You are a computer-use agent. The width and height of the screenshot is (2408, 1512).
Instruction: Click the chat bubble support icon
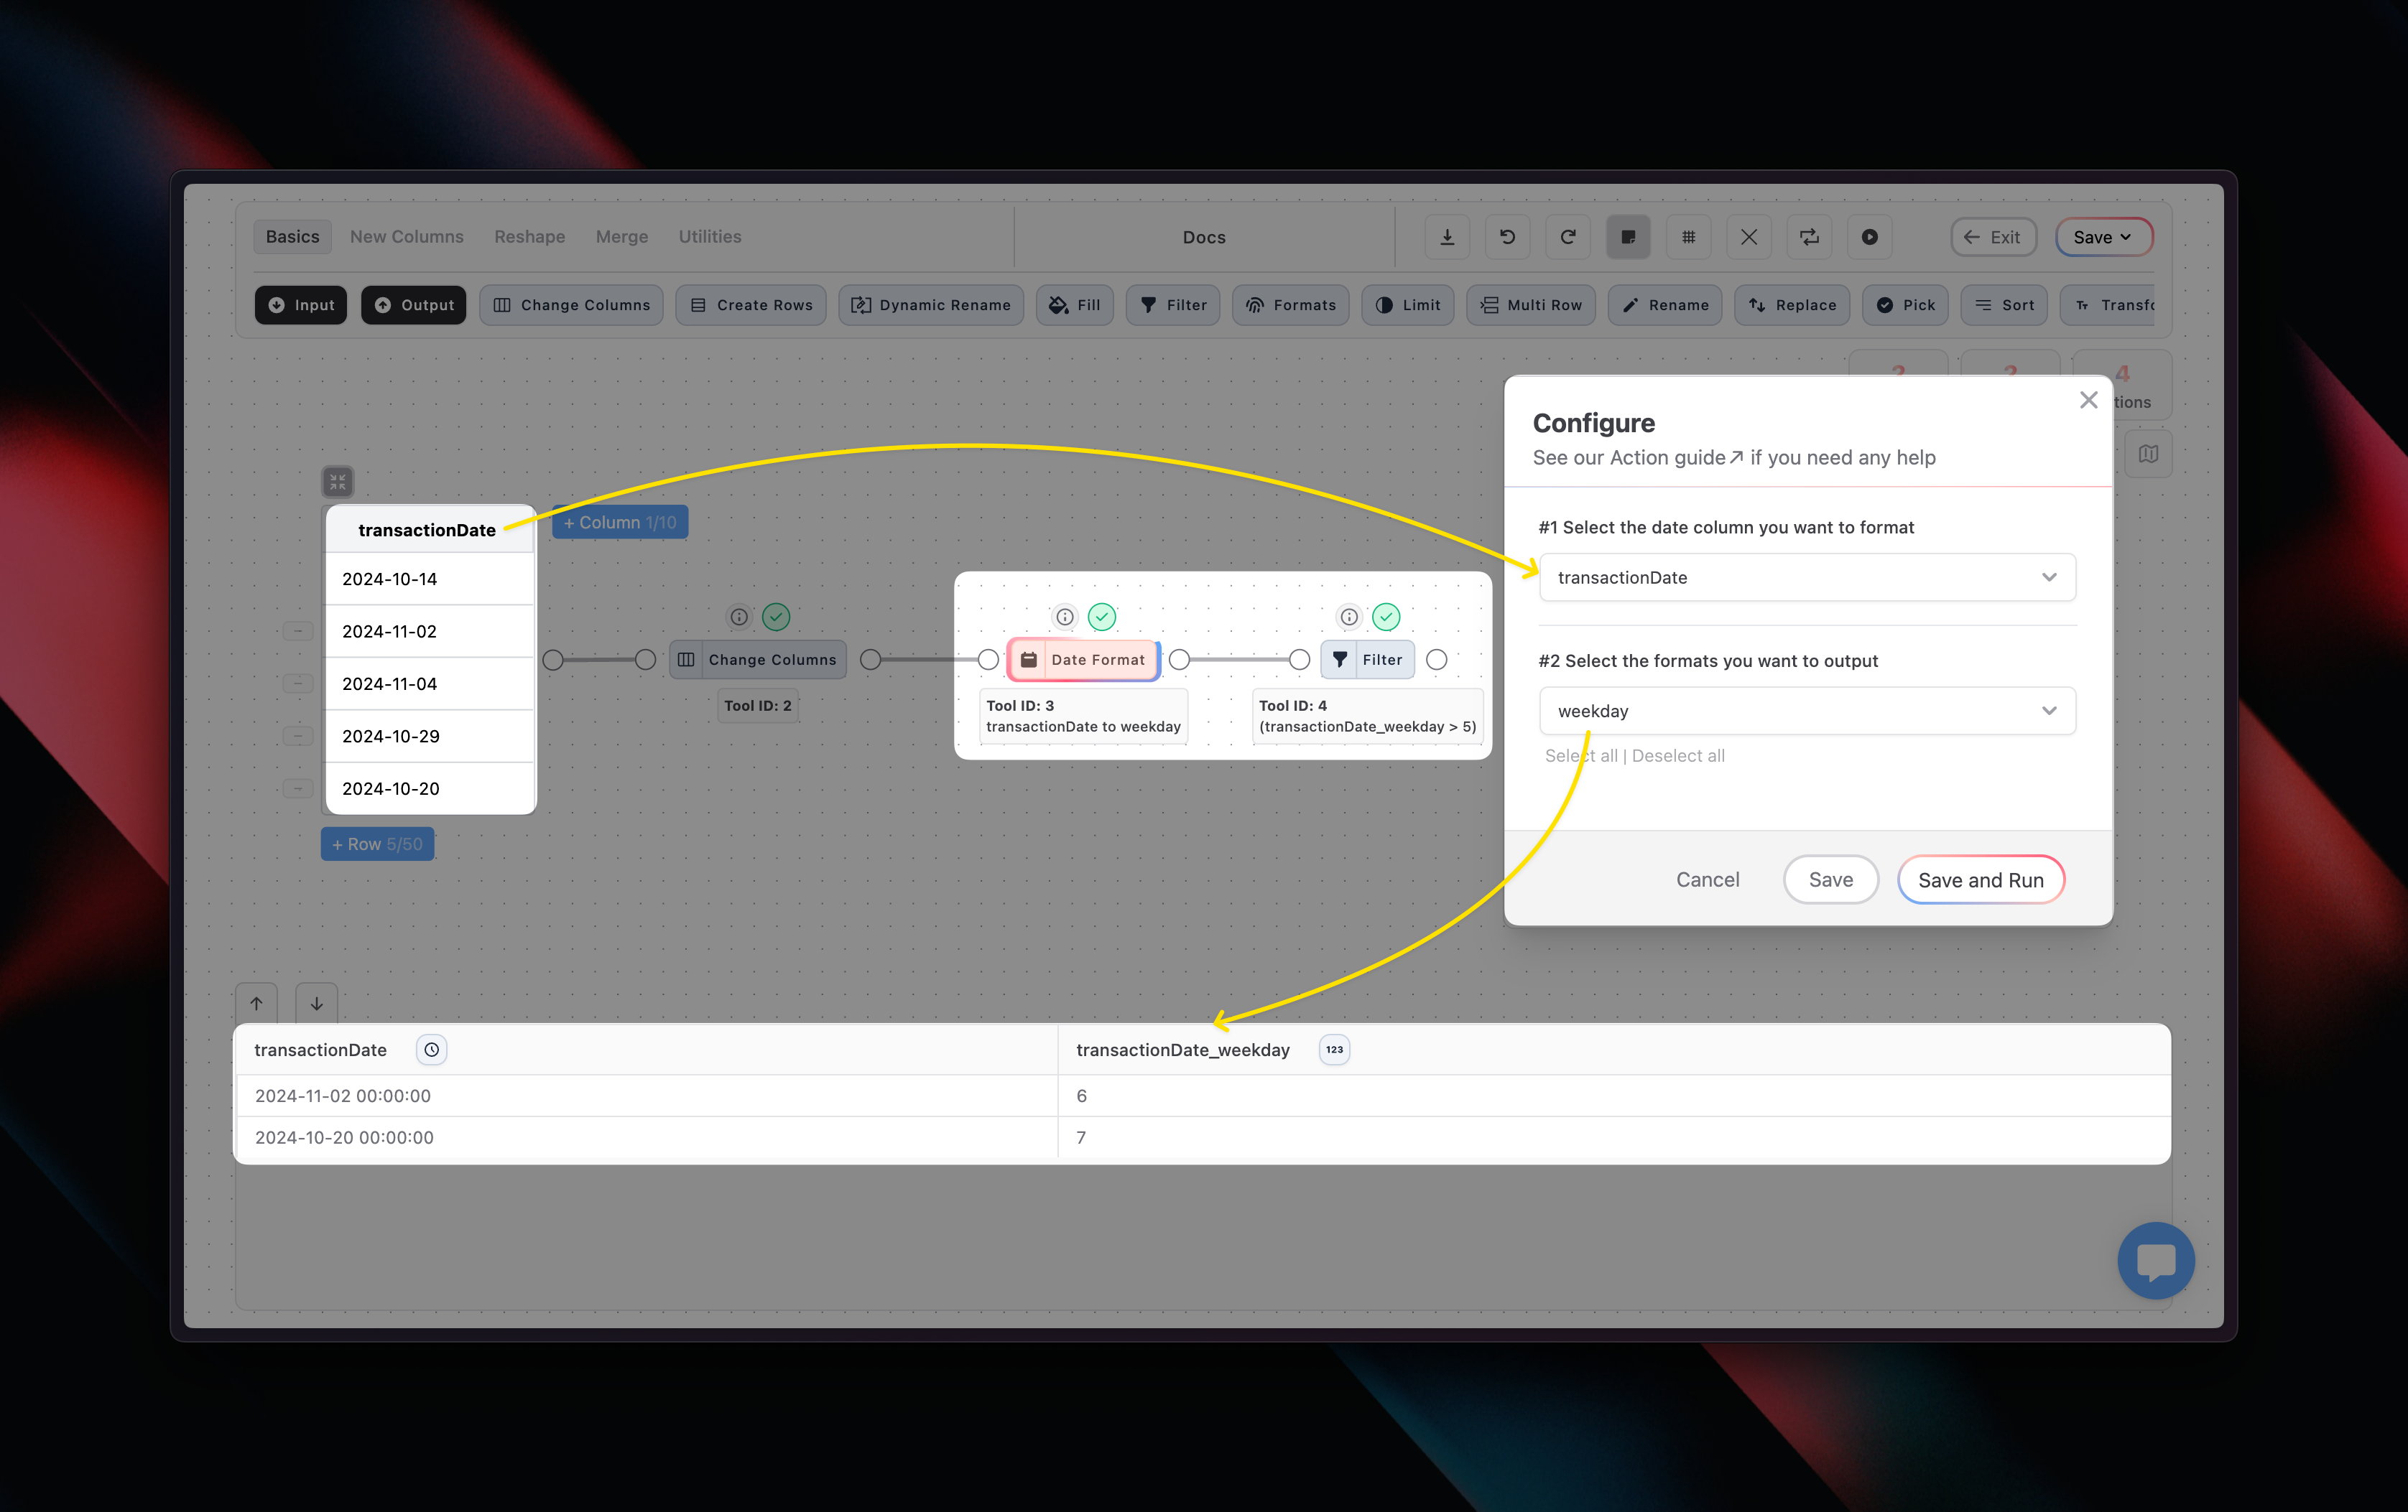tap(2155, 1260)
